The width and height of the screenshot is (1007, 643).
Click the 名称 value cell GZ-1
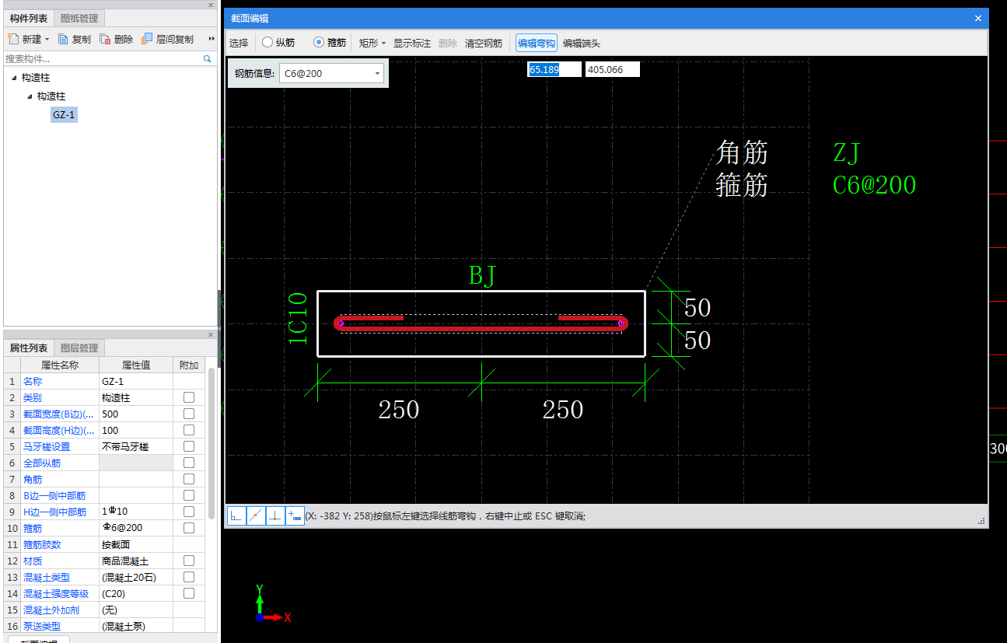(x=136, y=381)
